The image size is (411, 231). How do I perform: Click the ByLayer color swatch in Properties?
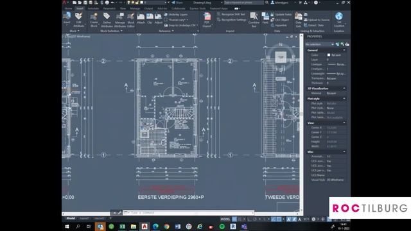pyautogui.click(x=329, y=55)
